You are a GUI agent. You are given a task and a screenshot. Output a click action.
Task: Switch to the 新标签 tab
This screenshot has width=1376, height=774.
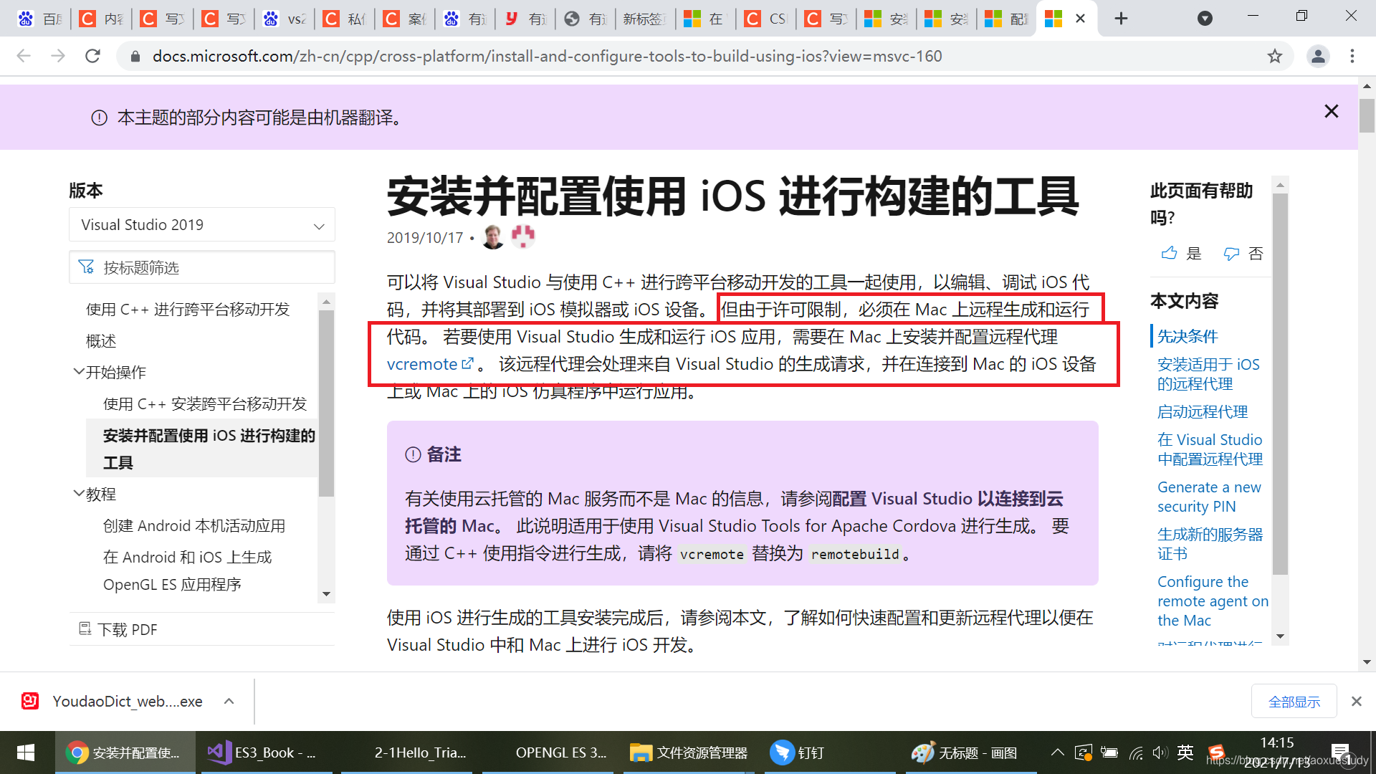(x=644, y=19)
